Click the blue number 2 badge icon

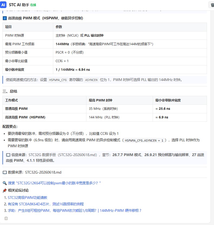pyautogui.click(x=5, y=18)
